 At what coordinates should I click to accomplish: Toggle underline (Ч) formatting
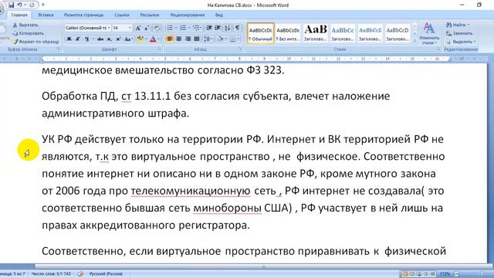pyautogui.click(x=86, y=39)
